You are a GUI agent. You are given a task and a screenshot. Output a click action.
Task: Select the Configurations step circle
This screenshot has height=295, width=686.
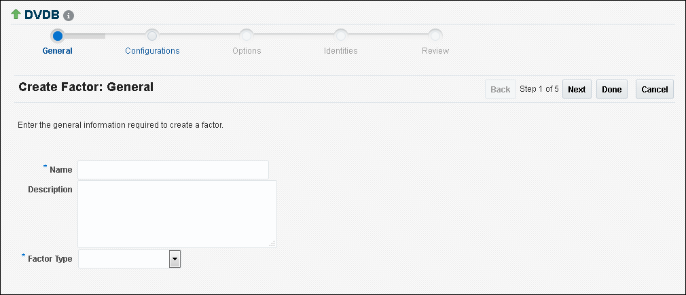pos(152,35)
